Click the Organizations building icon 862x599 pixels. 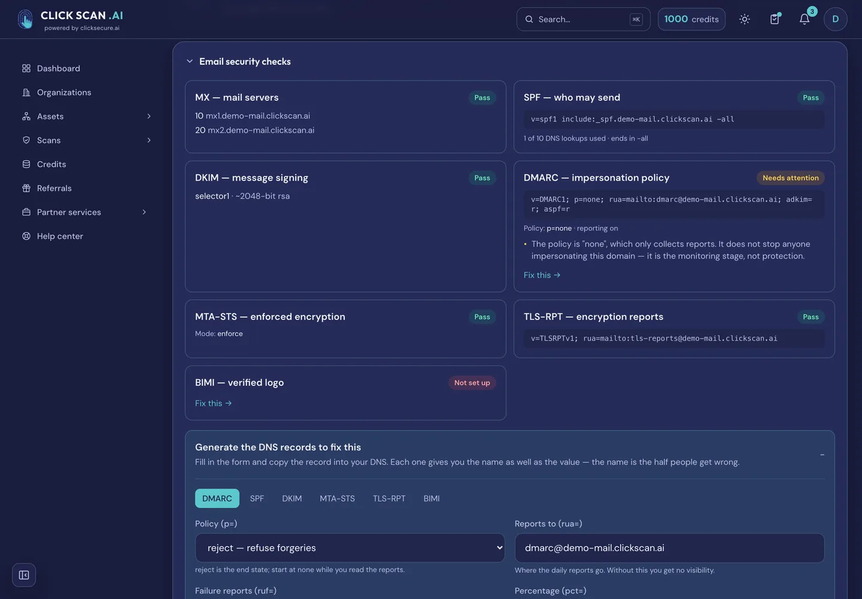click(x=26, y=92)
